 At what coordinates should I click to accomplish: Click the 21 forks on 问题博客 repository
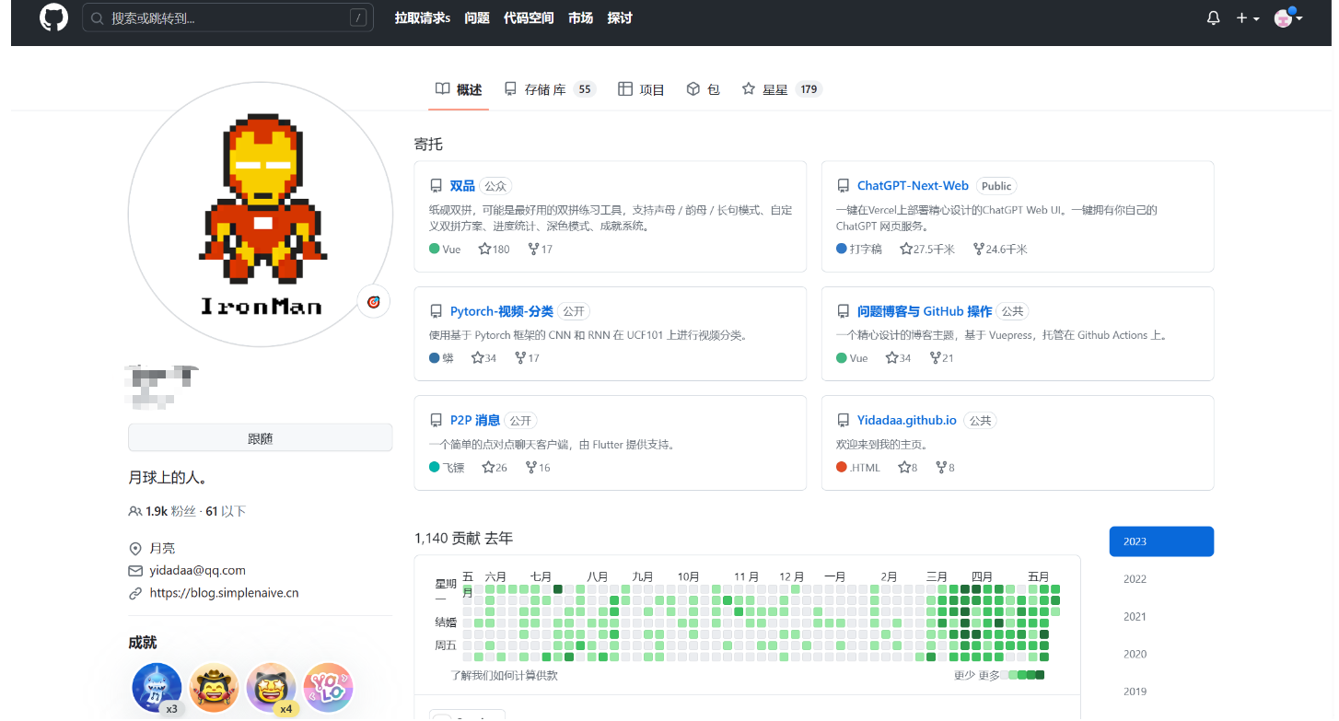click(x=942, y=358)
